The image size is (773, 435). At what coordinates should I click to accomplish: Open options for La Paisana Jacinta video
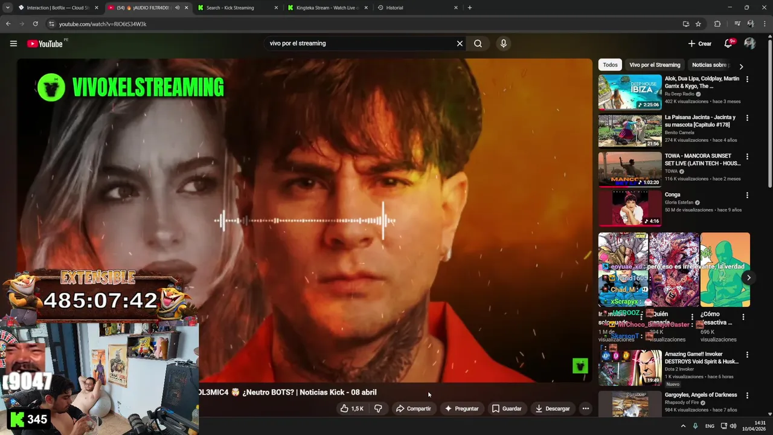(747, 118)
